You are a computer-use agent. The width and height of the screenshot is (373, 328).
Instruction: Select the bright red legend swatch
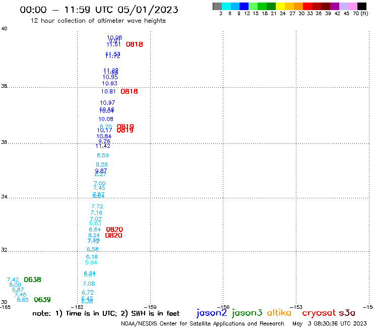(307, 6)
